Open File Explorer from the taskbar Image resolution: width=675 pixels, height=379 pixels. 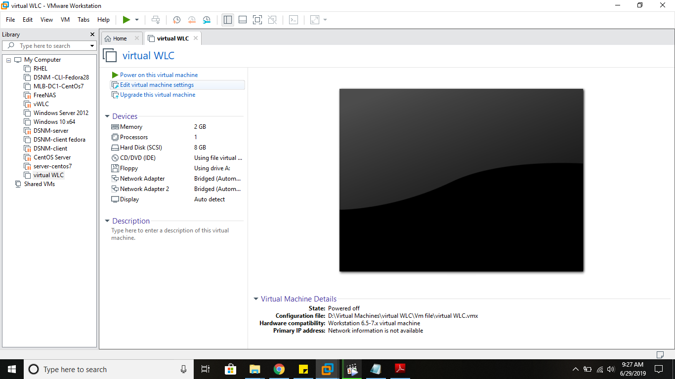(x=255, y=369)
